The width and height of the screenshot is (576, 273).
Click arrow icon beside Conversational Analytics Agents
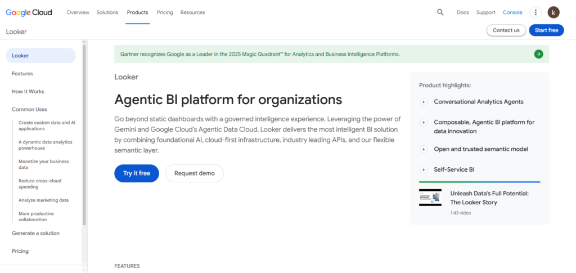coord(424,102)
